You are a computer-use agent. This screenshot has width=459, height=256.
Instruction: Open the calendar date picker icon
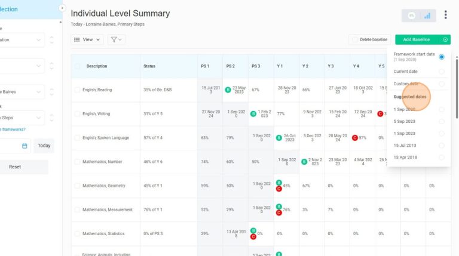25,146
